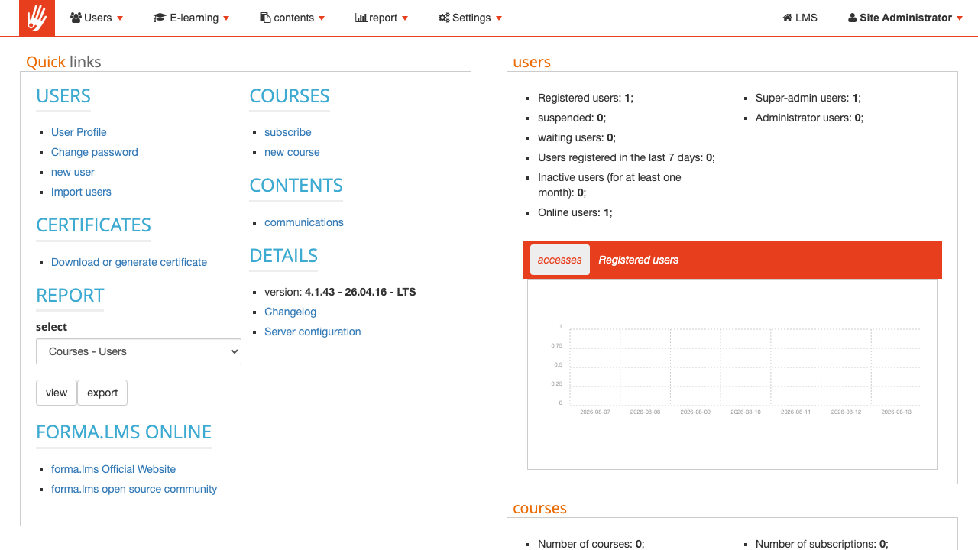Click the view report button

(57, 393)
